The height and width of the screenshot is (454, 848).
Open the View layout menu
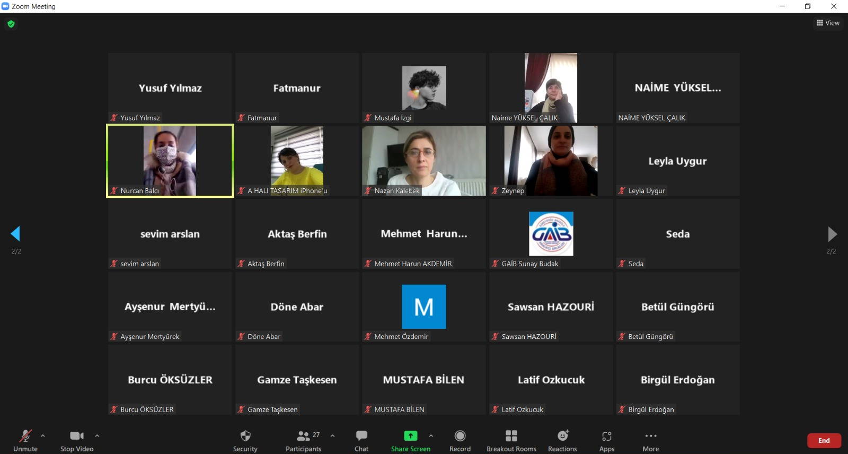click(x=828, y=23)
